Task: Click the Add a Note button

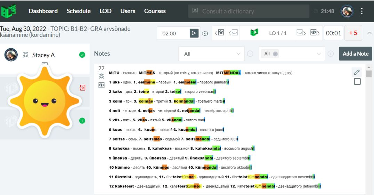Action: tap(356, 54)
